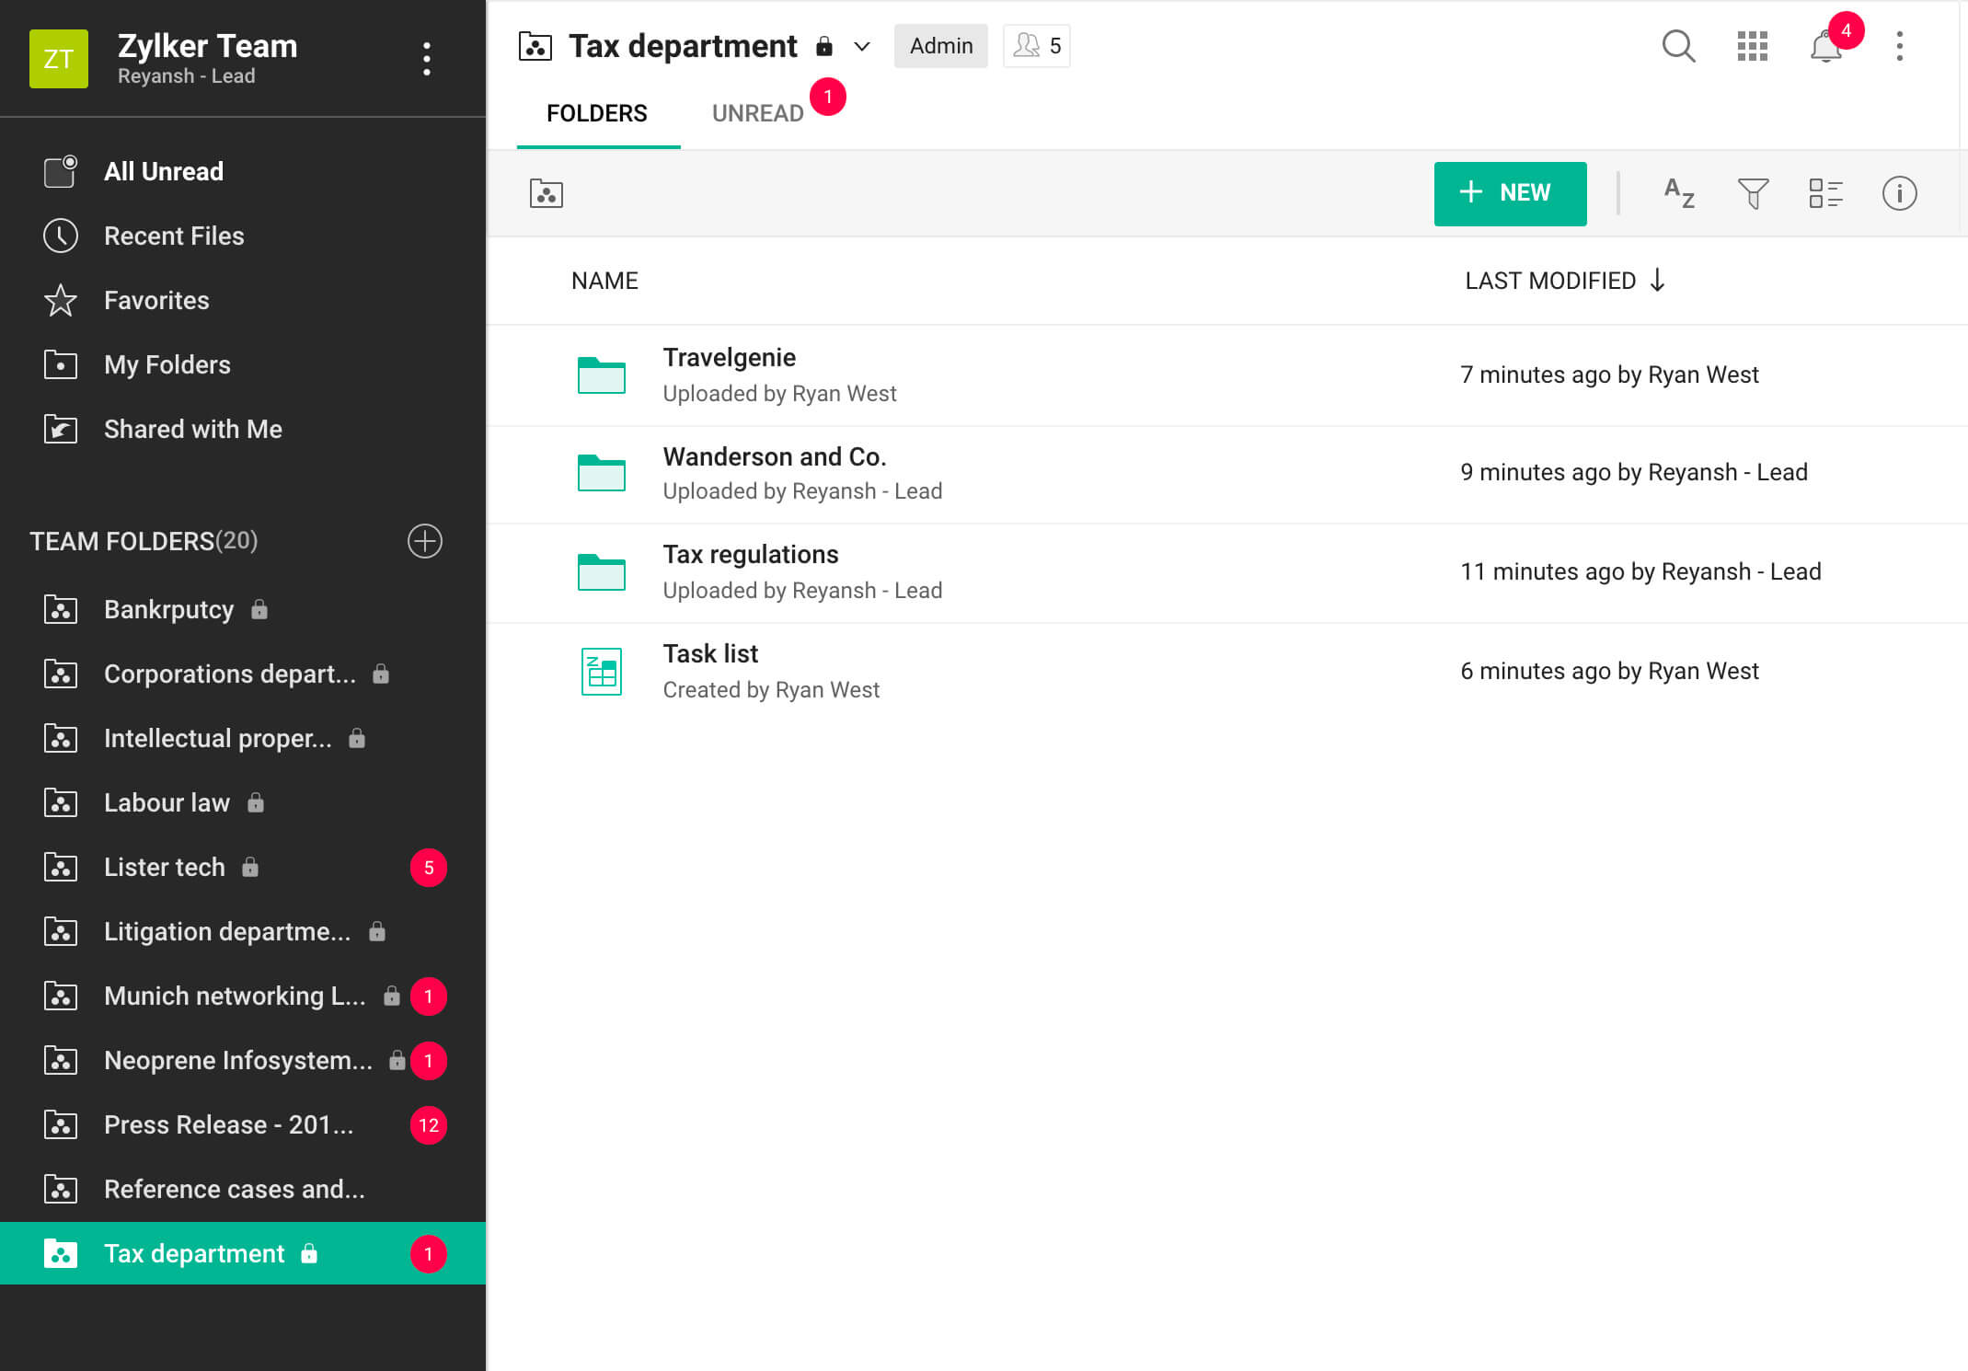Open top-right more options kebab menu
The width and height of the screenshot is (1968, 1371).
pos(1899,46)
